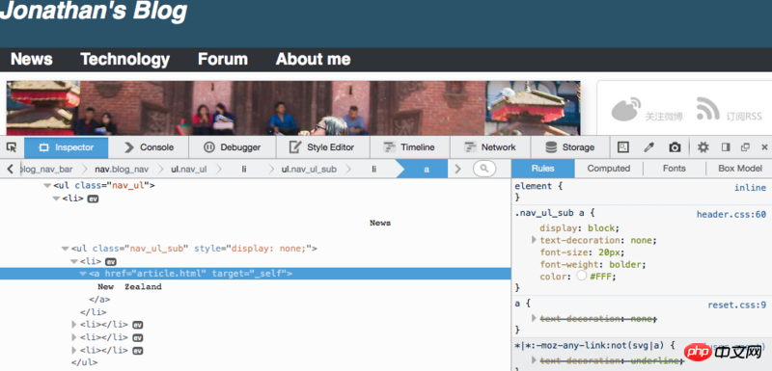
Task: Open the Style Editor tab
Action: pos(322,147)
